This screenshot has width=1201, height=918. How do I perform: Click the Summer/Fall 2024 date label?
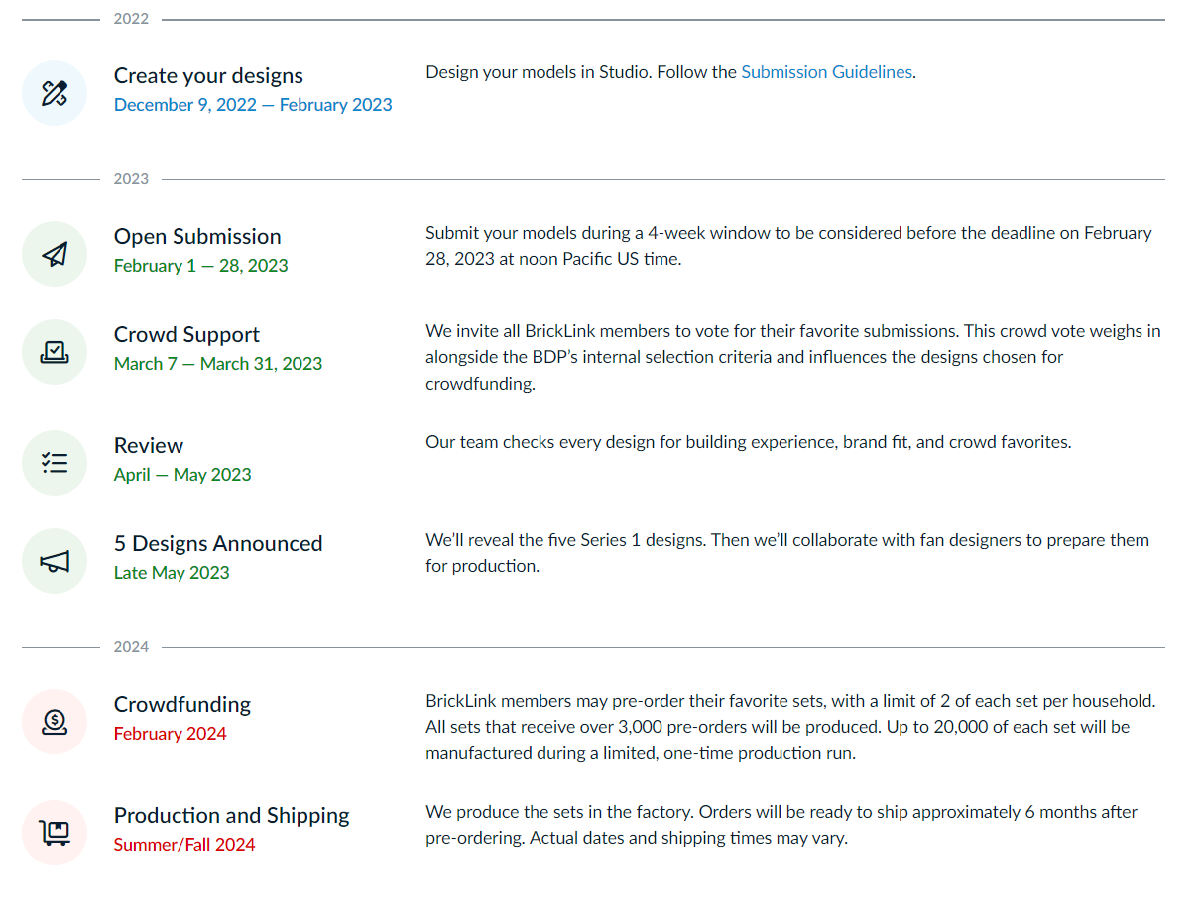[184, 846]
